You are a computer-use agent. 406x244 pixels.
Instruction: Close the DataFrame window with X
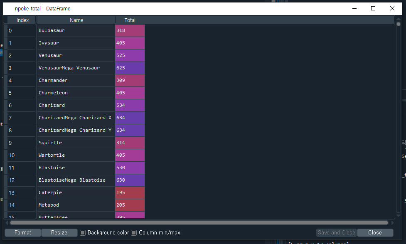coord(392,9)
